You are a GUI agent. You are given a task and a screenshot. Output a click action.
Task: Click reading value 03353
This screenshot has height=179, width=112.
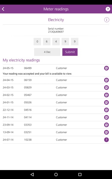28,125
